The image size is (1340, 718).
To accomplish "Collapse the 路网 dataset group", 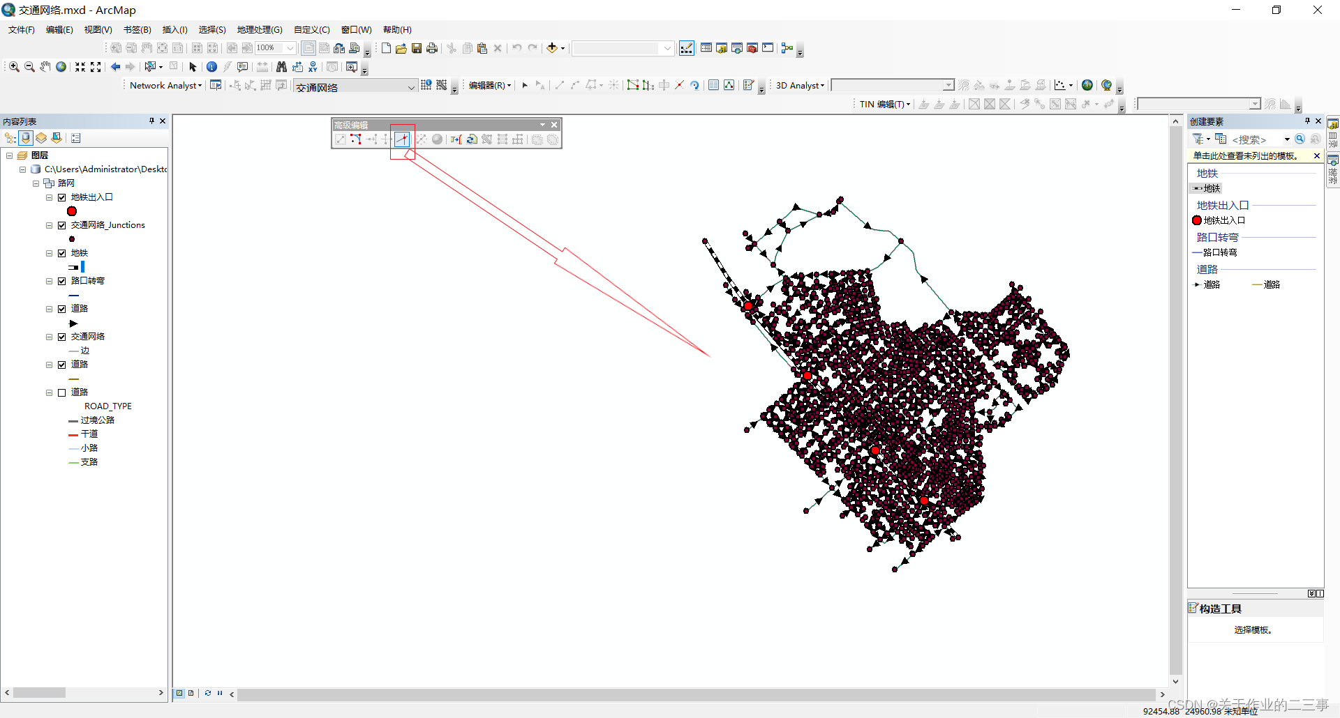I will (36, 183).
